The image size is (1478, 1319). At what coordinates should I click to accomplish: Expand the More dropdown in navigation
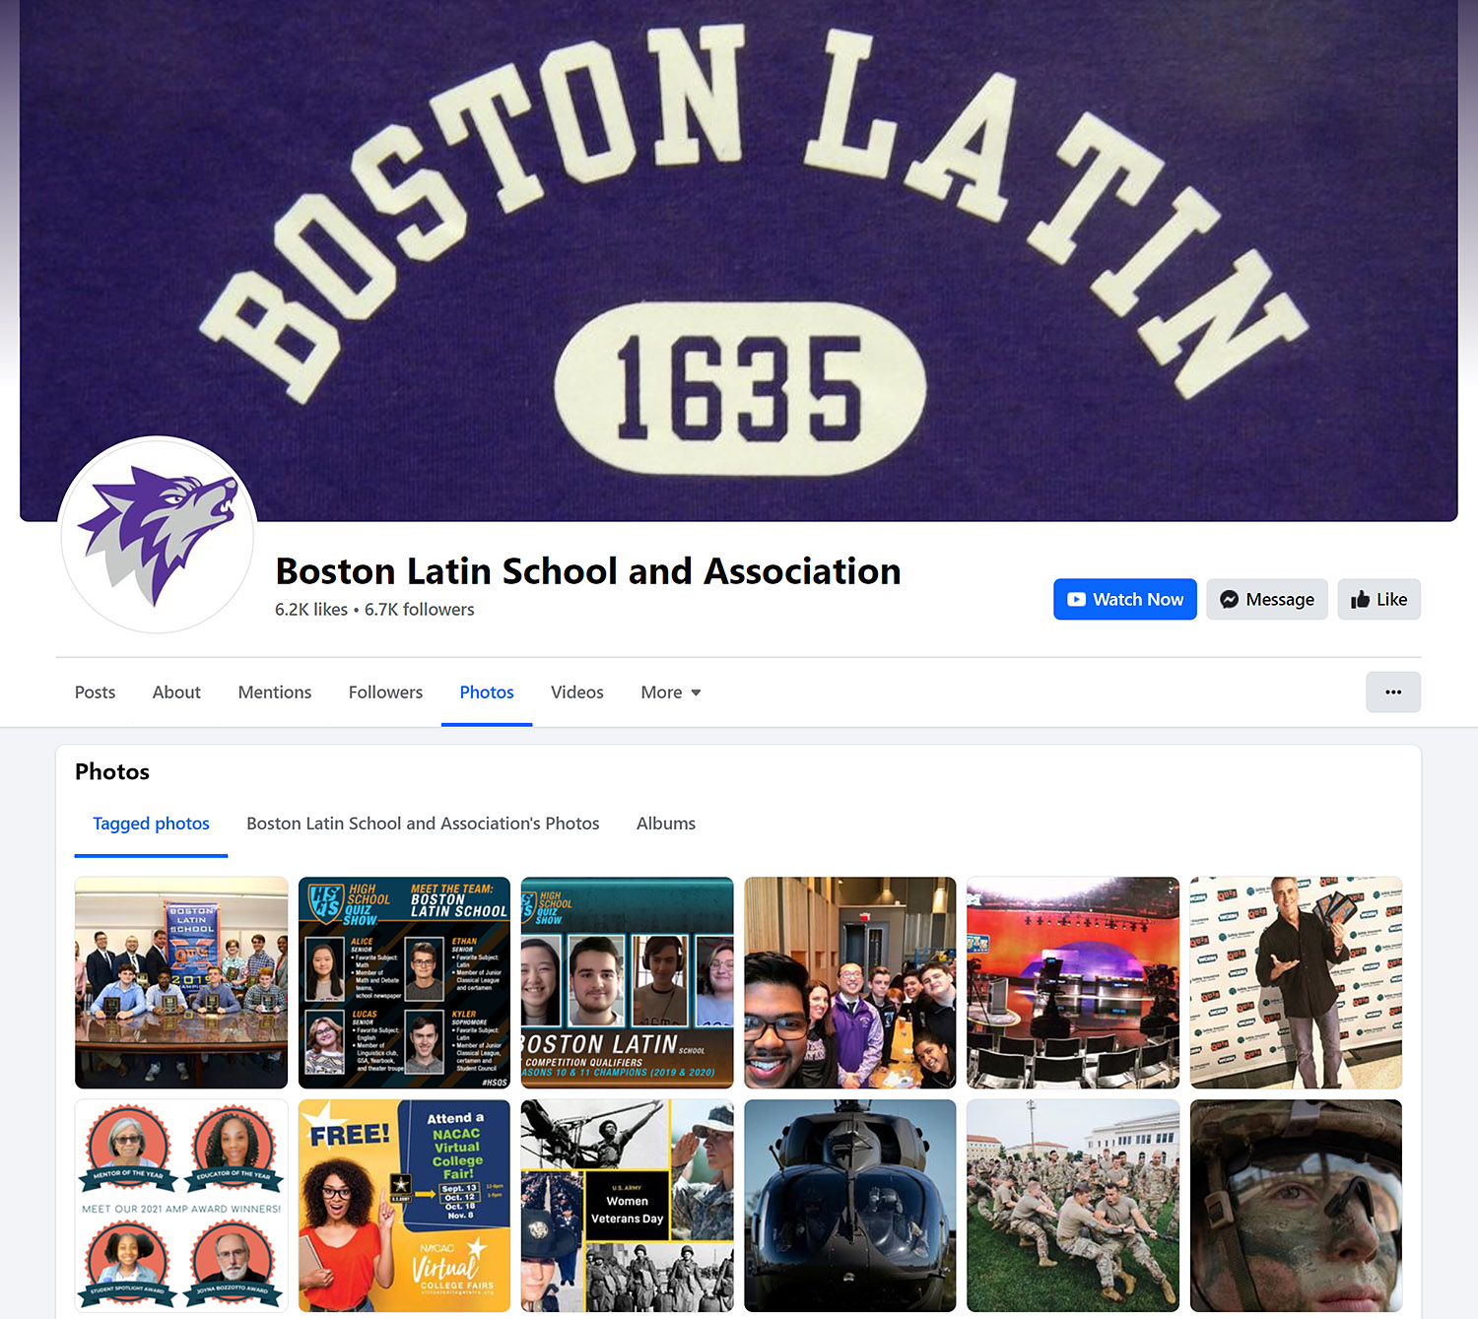tap(670, 692)
